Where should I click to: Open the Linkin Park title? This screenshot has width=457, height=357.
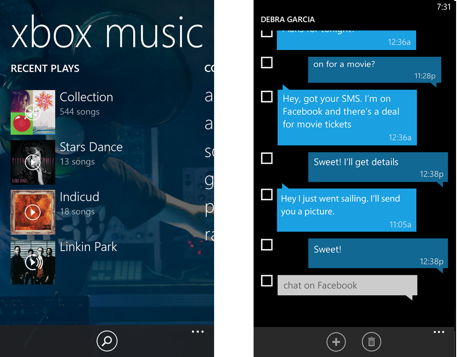(x=88, y=247)
